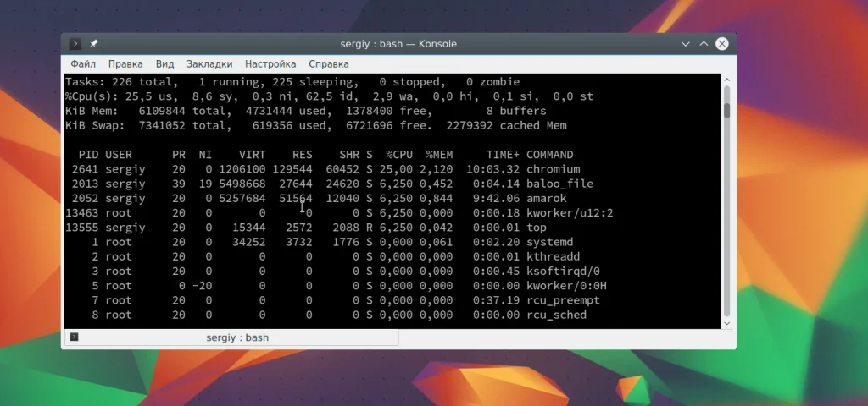Click PID 13463 in process list
Screen dimensions: 868x406
point(81,213)
